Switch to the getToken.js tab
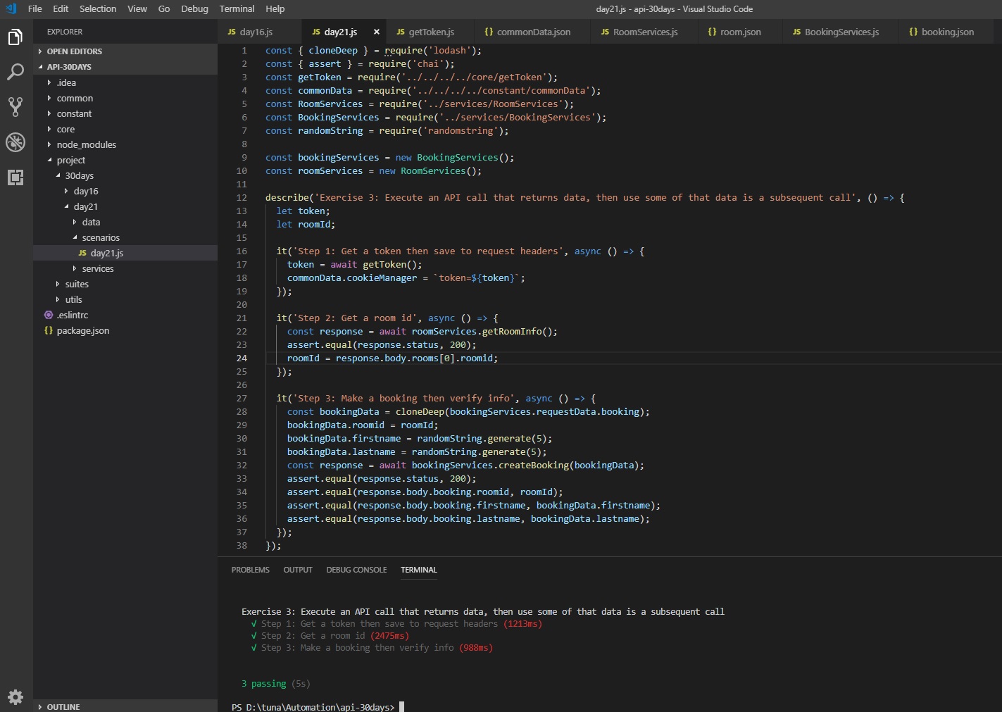1002x712 pixels. click(x=431, y=32)
